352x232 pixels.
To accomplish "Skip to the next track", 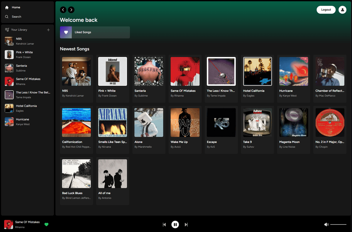I will 186,224.
